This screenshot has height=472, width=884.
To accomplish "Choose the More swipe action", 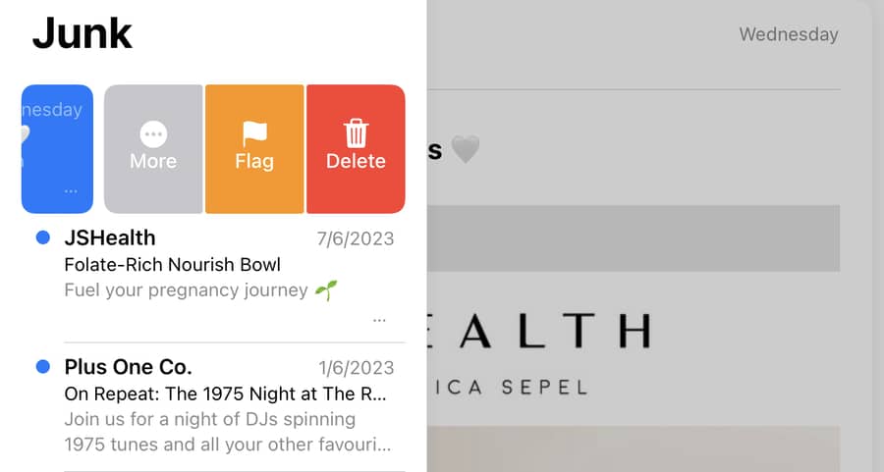I will pyautogui.click(x=153, y=149).
